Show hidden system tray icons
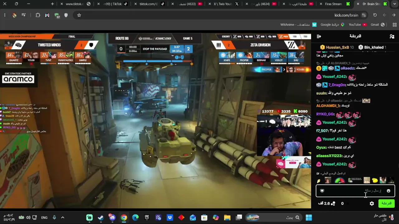The width and height of the screenshot is (399, 224). point(63,217)
